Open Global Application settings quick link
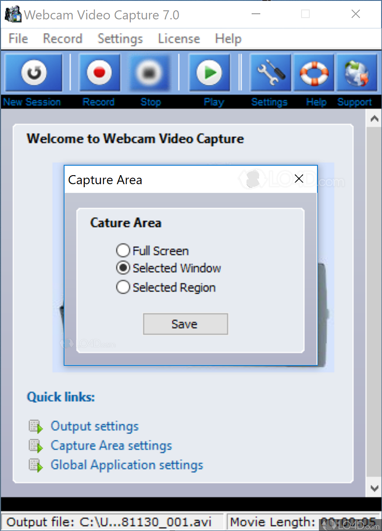This screenshot has width=382, height=531. pos(127,465)
